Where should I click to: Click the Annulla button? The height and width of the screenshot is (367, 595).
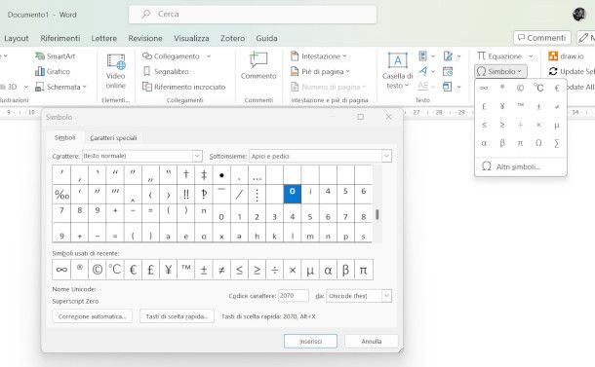372,342
